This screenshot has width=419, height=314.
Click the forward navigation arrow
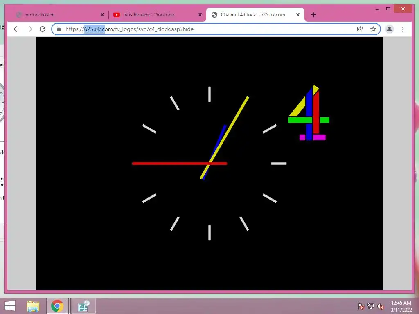[29, 29]
